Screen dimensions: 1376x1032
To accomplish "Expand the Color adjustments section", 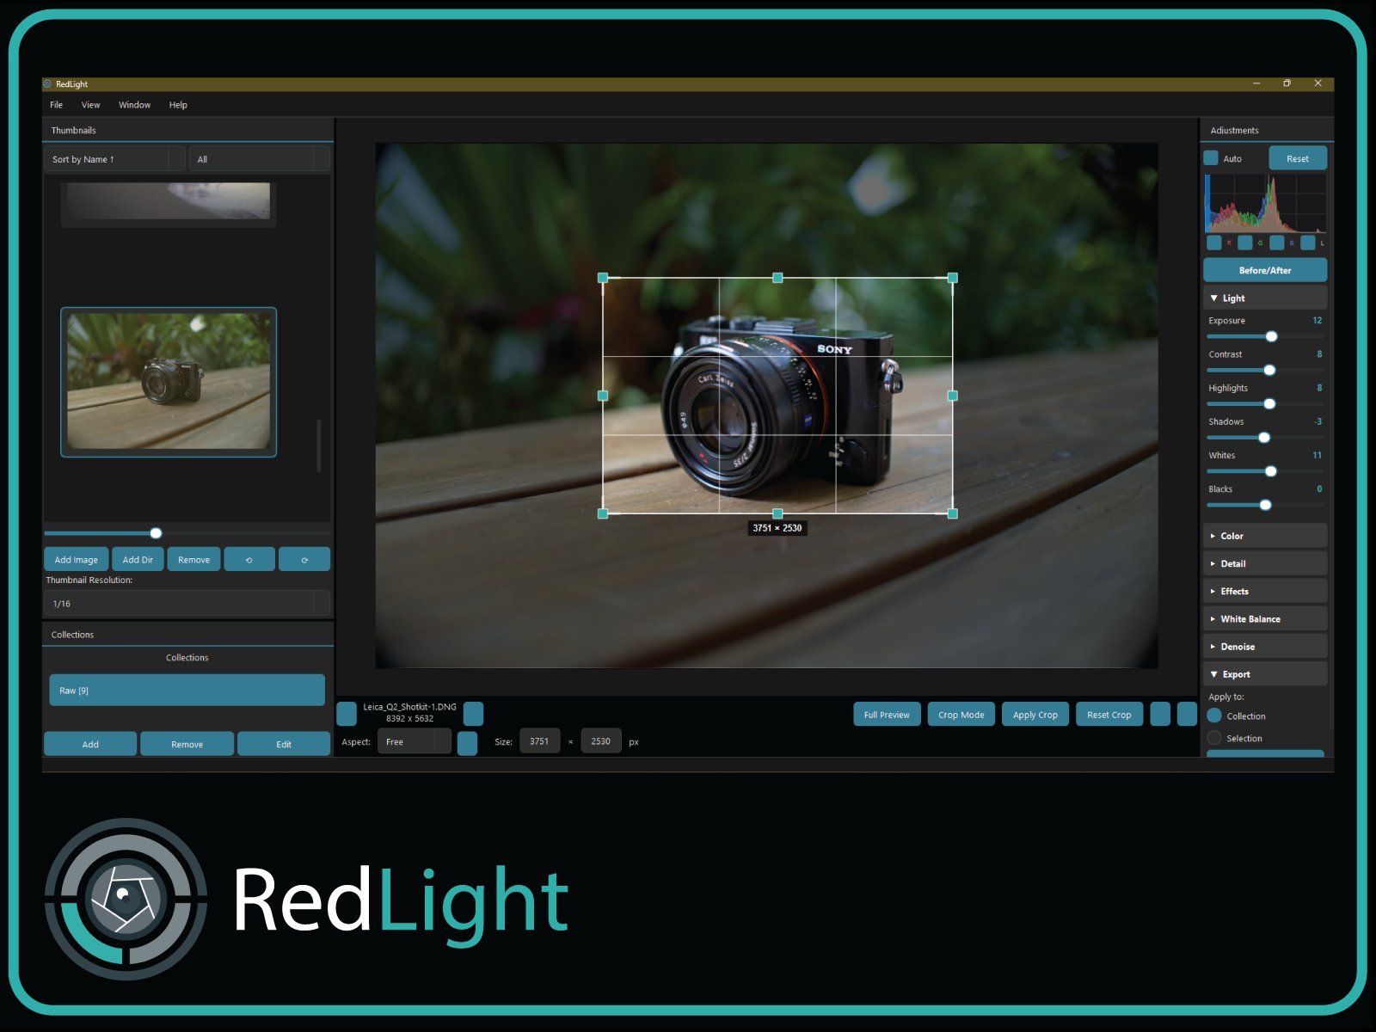I will (x=1264, y=535).
